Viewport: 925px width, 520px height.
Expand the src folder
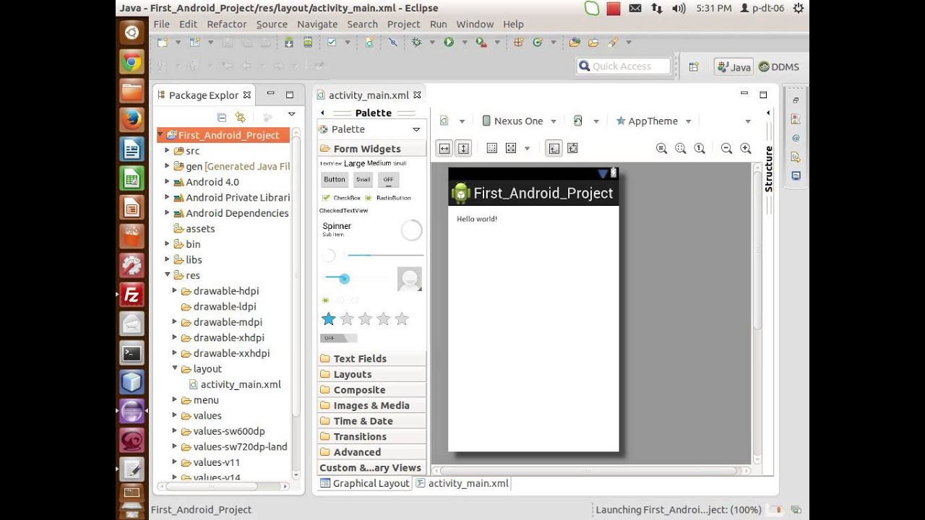167,151
